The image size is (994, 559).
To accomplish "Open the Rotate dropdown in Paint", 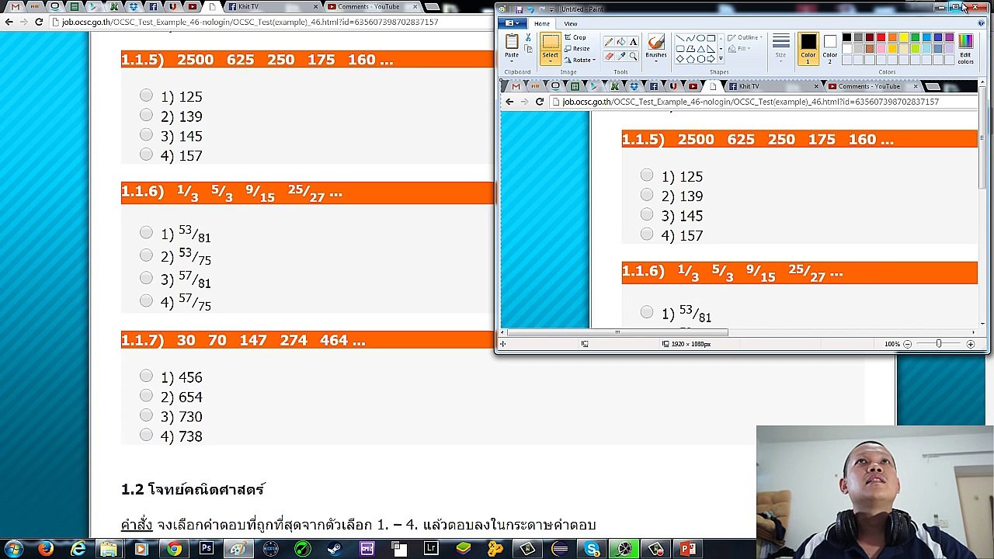I will (580, 60).
